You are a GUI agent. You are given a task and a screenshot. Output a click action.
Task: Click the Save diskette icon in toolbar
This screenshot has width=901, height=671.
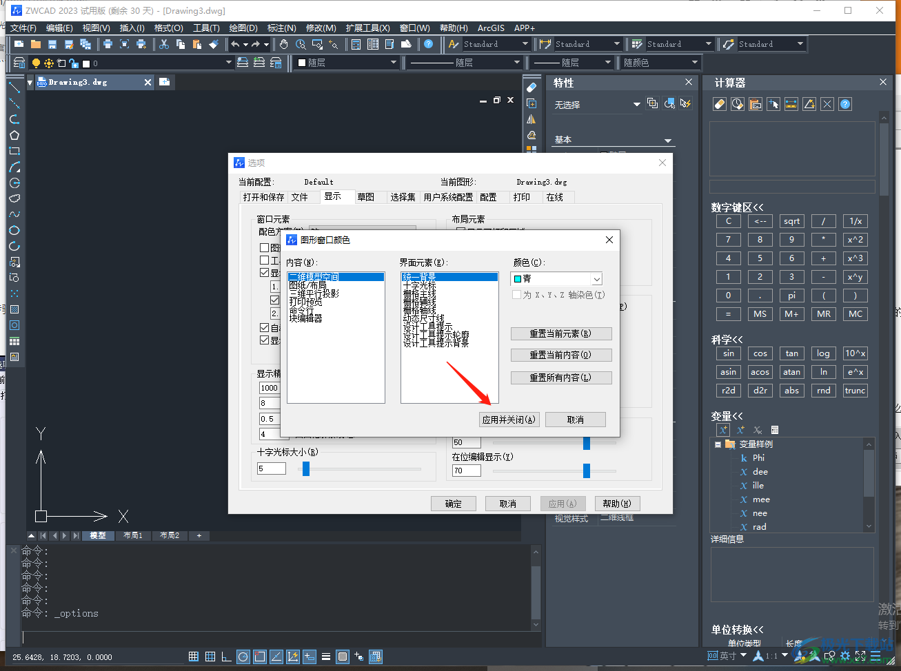pyautogui.click(x=52, y=44)
